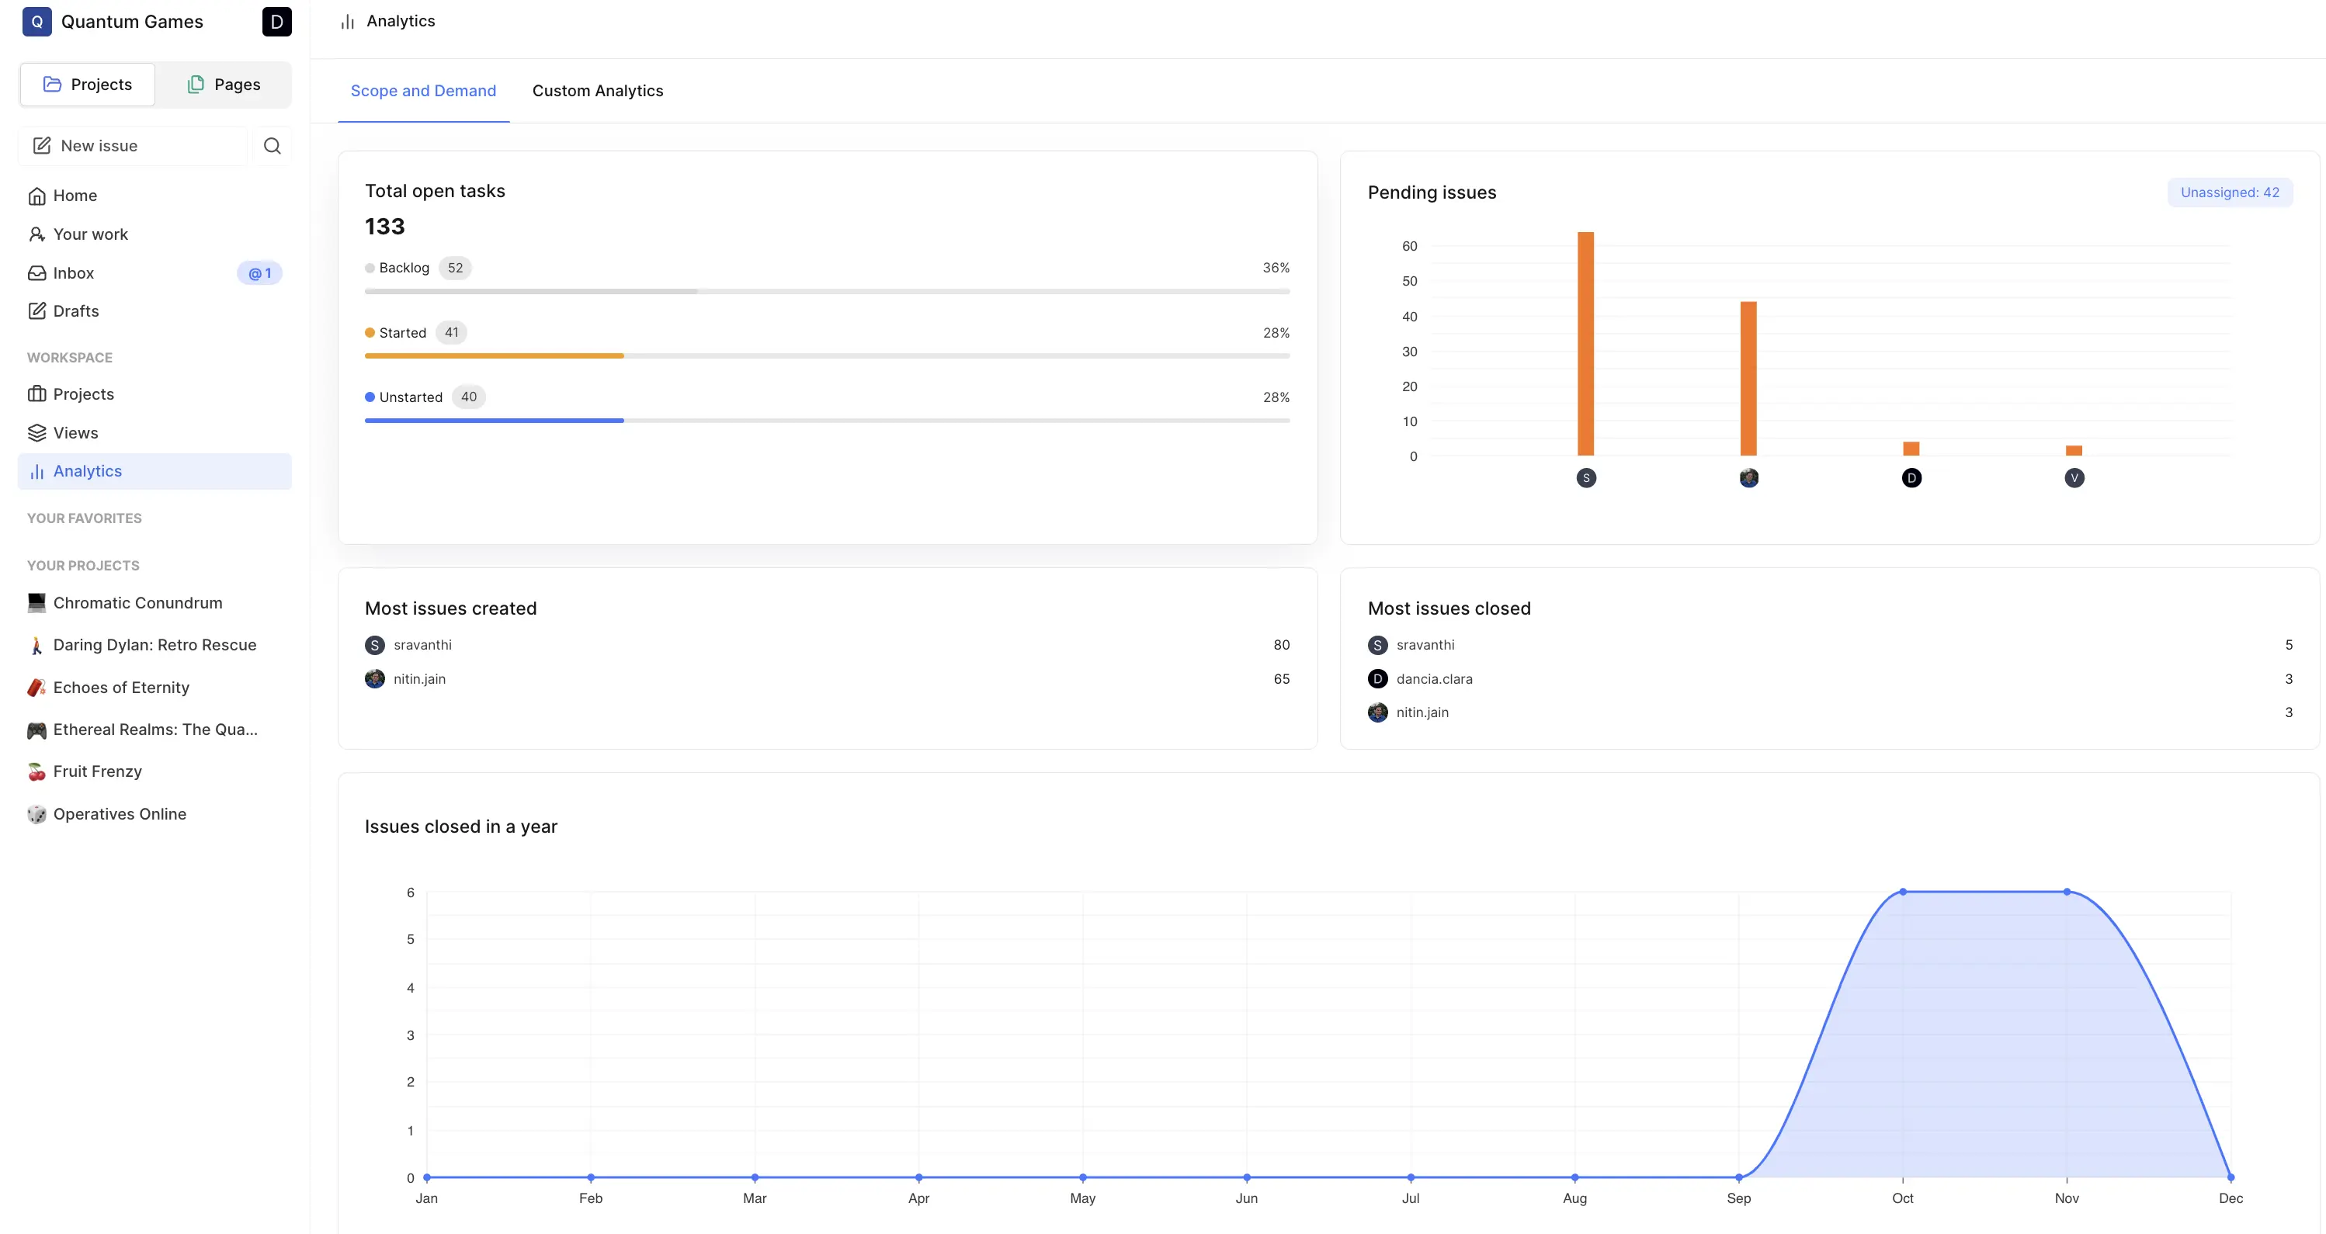Open Drafts in the sidebar
2326x1234 pixels.
pyautogui.click(x=154, y=311)
